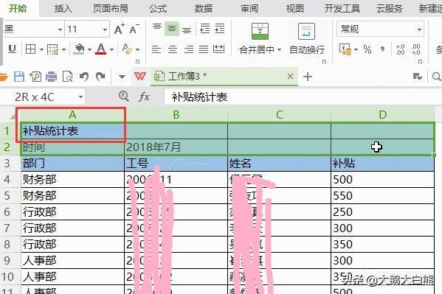442x294 pixels.
Task: Open the 合并居中 dropdown arrow
Action: click(x=279, y=50)
